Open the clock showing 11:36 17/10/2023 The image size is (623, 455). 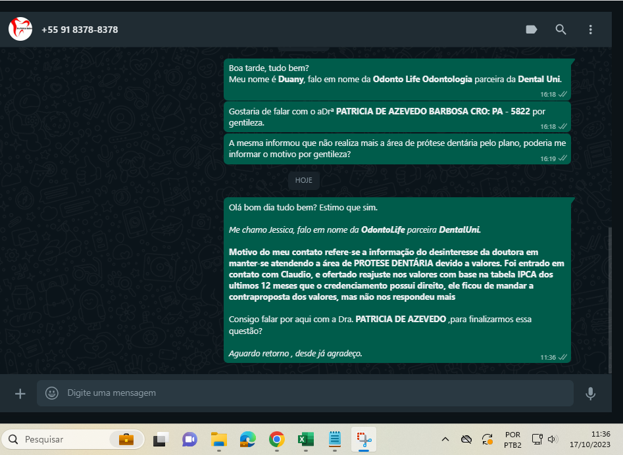click(590, 439)
